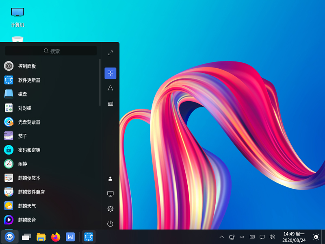Mute volume via tray speaker icon
Image resolution: width=325 pixels, height=244 pixels.
click(x=272, y=237)
